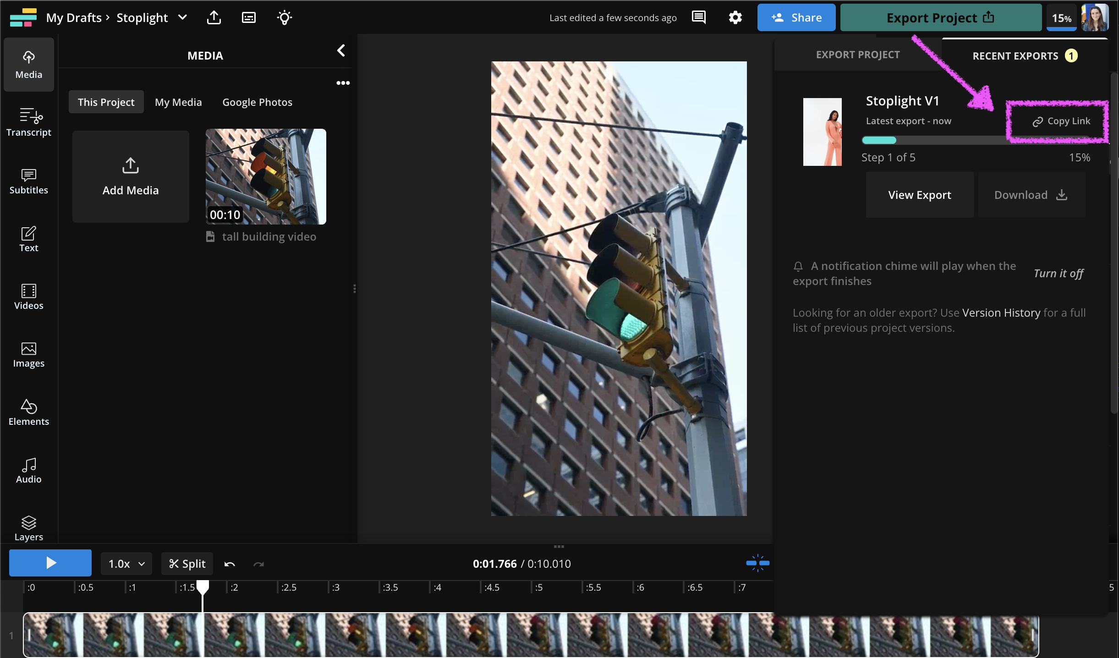Viewport: 1119px width, 658px height.
Task: Open the comments icon in header
Action: [698, 18]
